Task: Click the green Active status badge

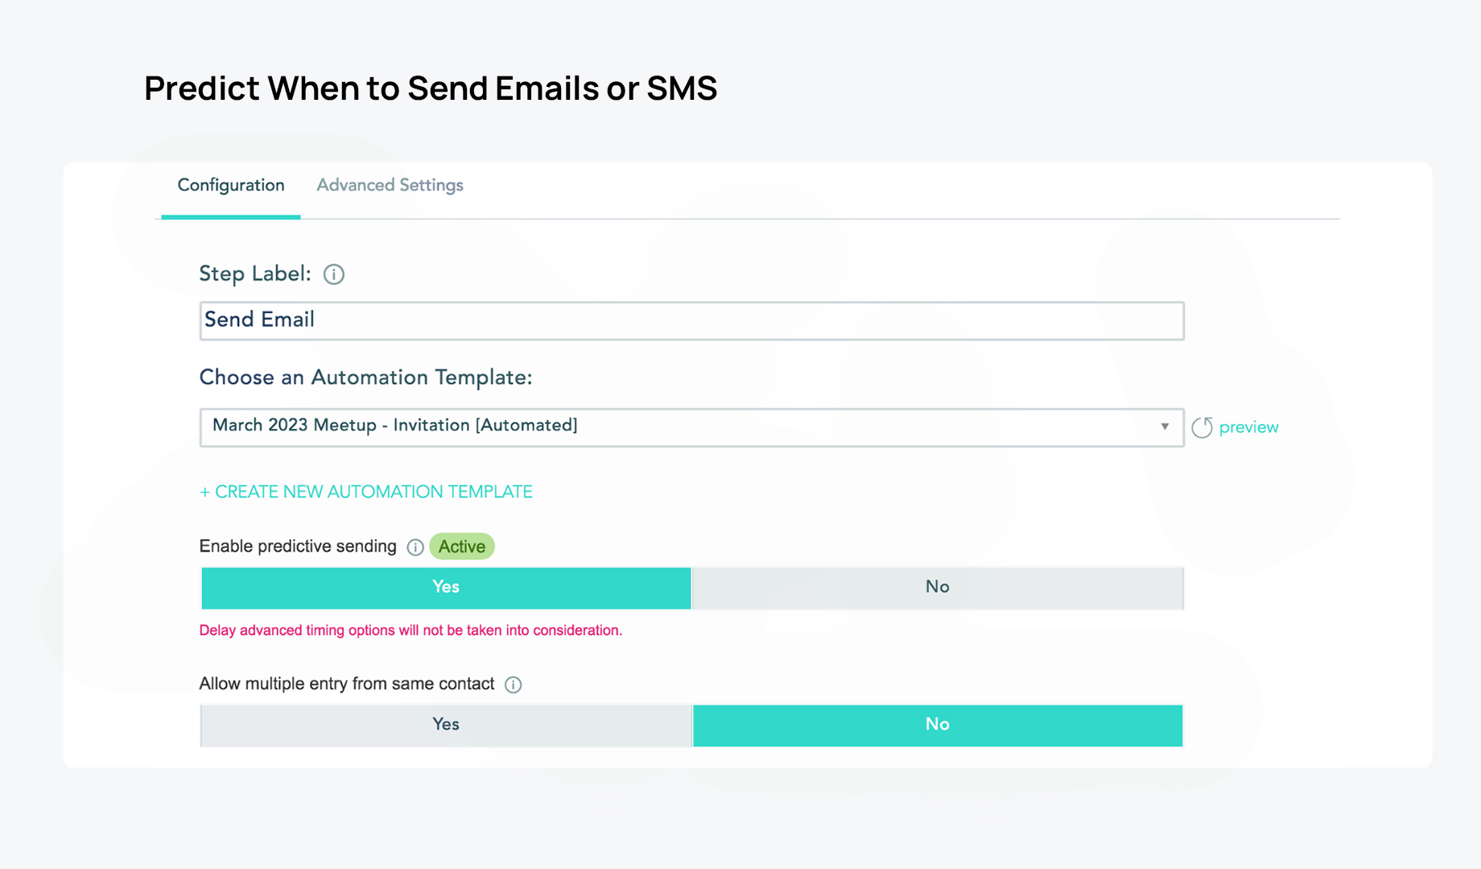Action: pos(462,546)
